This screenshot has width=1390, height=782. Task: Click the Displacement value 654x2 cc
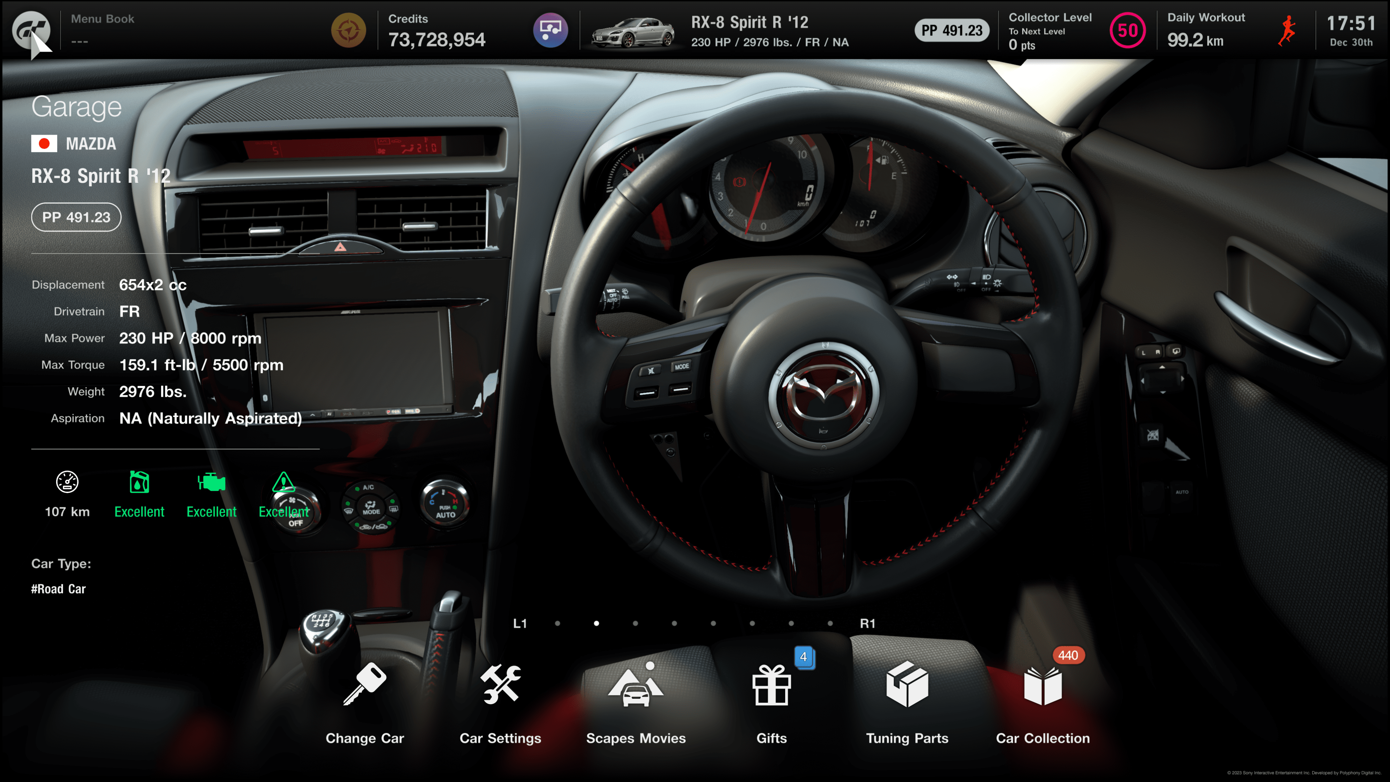153,285
